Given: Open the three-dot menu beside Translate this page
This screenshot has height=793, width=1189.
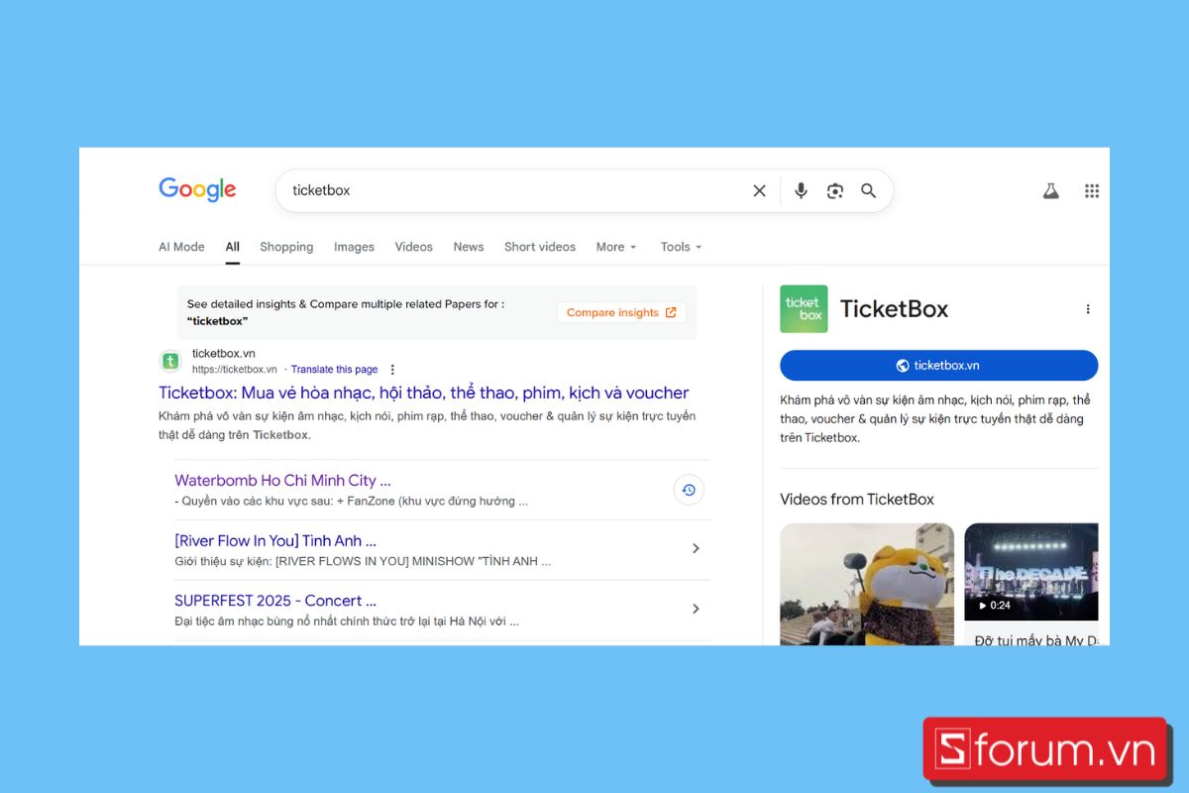Looking at the screenshot, I should (x=392, y=369).
